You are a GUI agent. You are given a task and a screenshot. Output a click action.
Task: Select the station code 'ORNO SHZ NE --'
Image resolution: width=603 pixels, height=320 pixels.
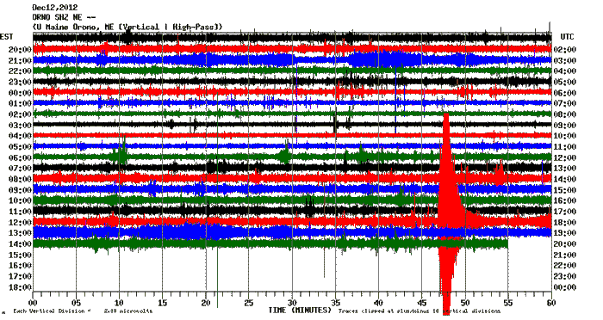pos(64,17)
